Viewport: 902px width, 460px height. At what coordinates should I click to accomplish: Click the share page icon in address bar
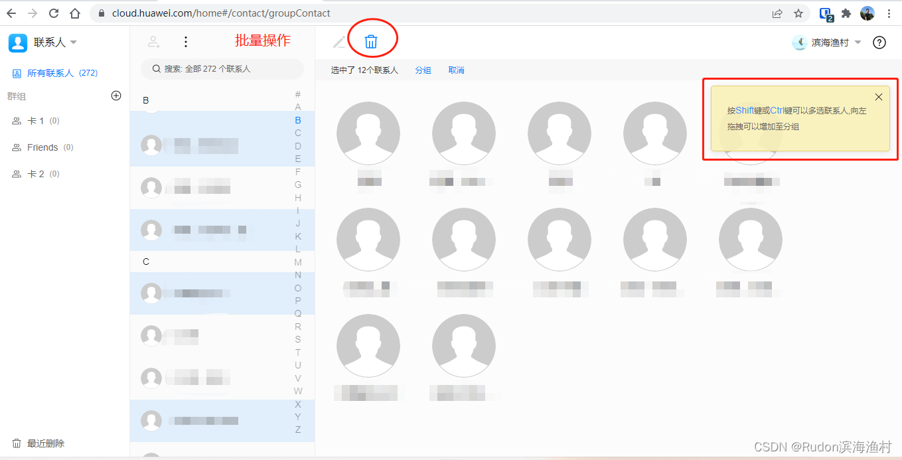(x=777, y=13)
